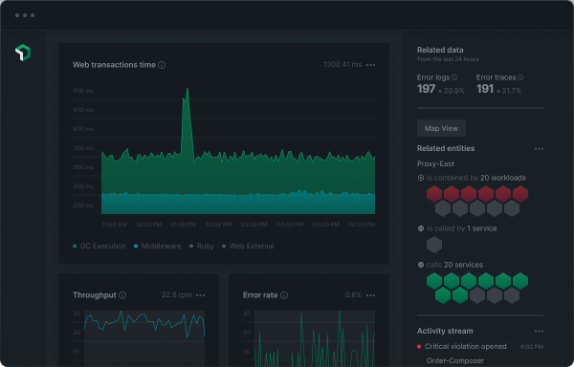Open Related entities options menu
The width and height of the screenshot is (574, 367).
(539, 148)
